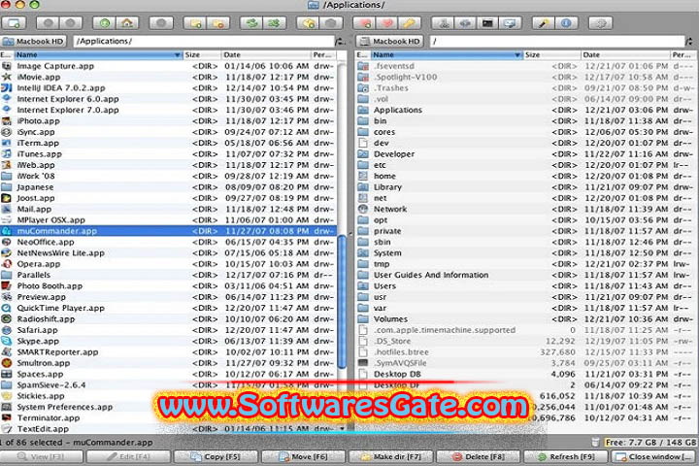This screenshot has height=466, width=699.
Task: Click the Edit [F4] button
Action: [128, 456]
